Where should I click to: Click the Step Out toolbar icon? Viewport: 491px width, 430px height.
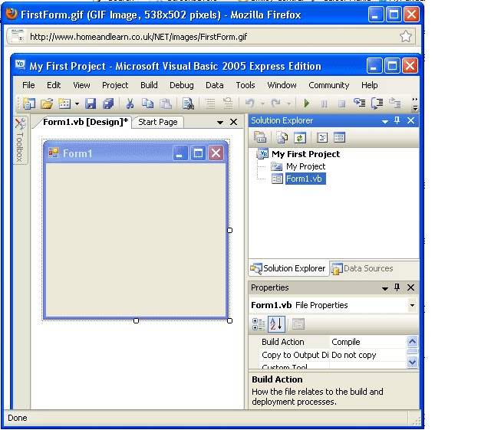click(x=395, y=103)
